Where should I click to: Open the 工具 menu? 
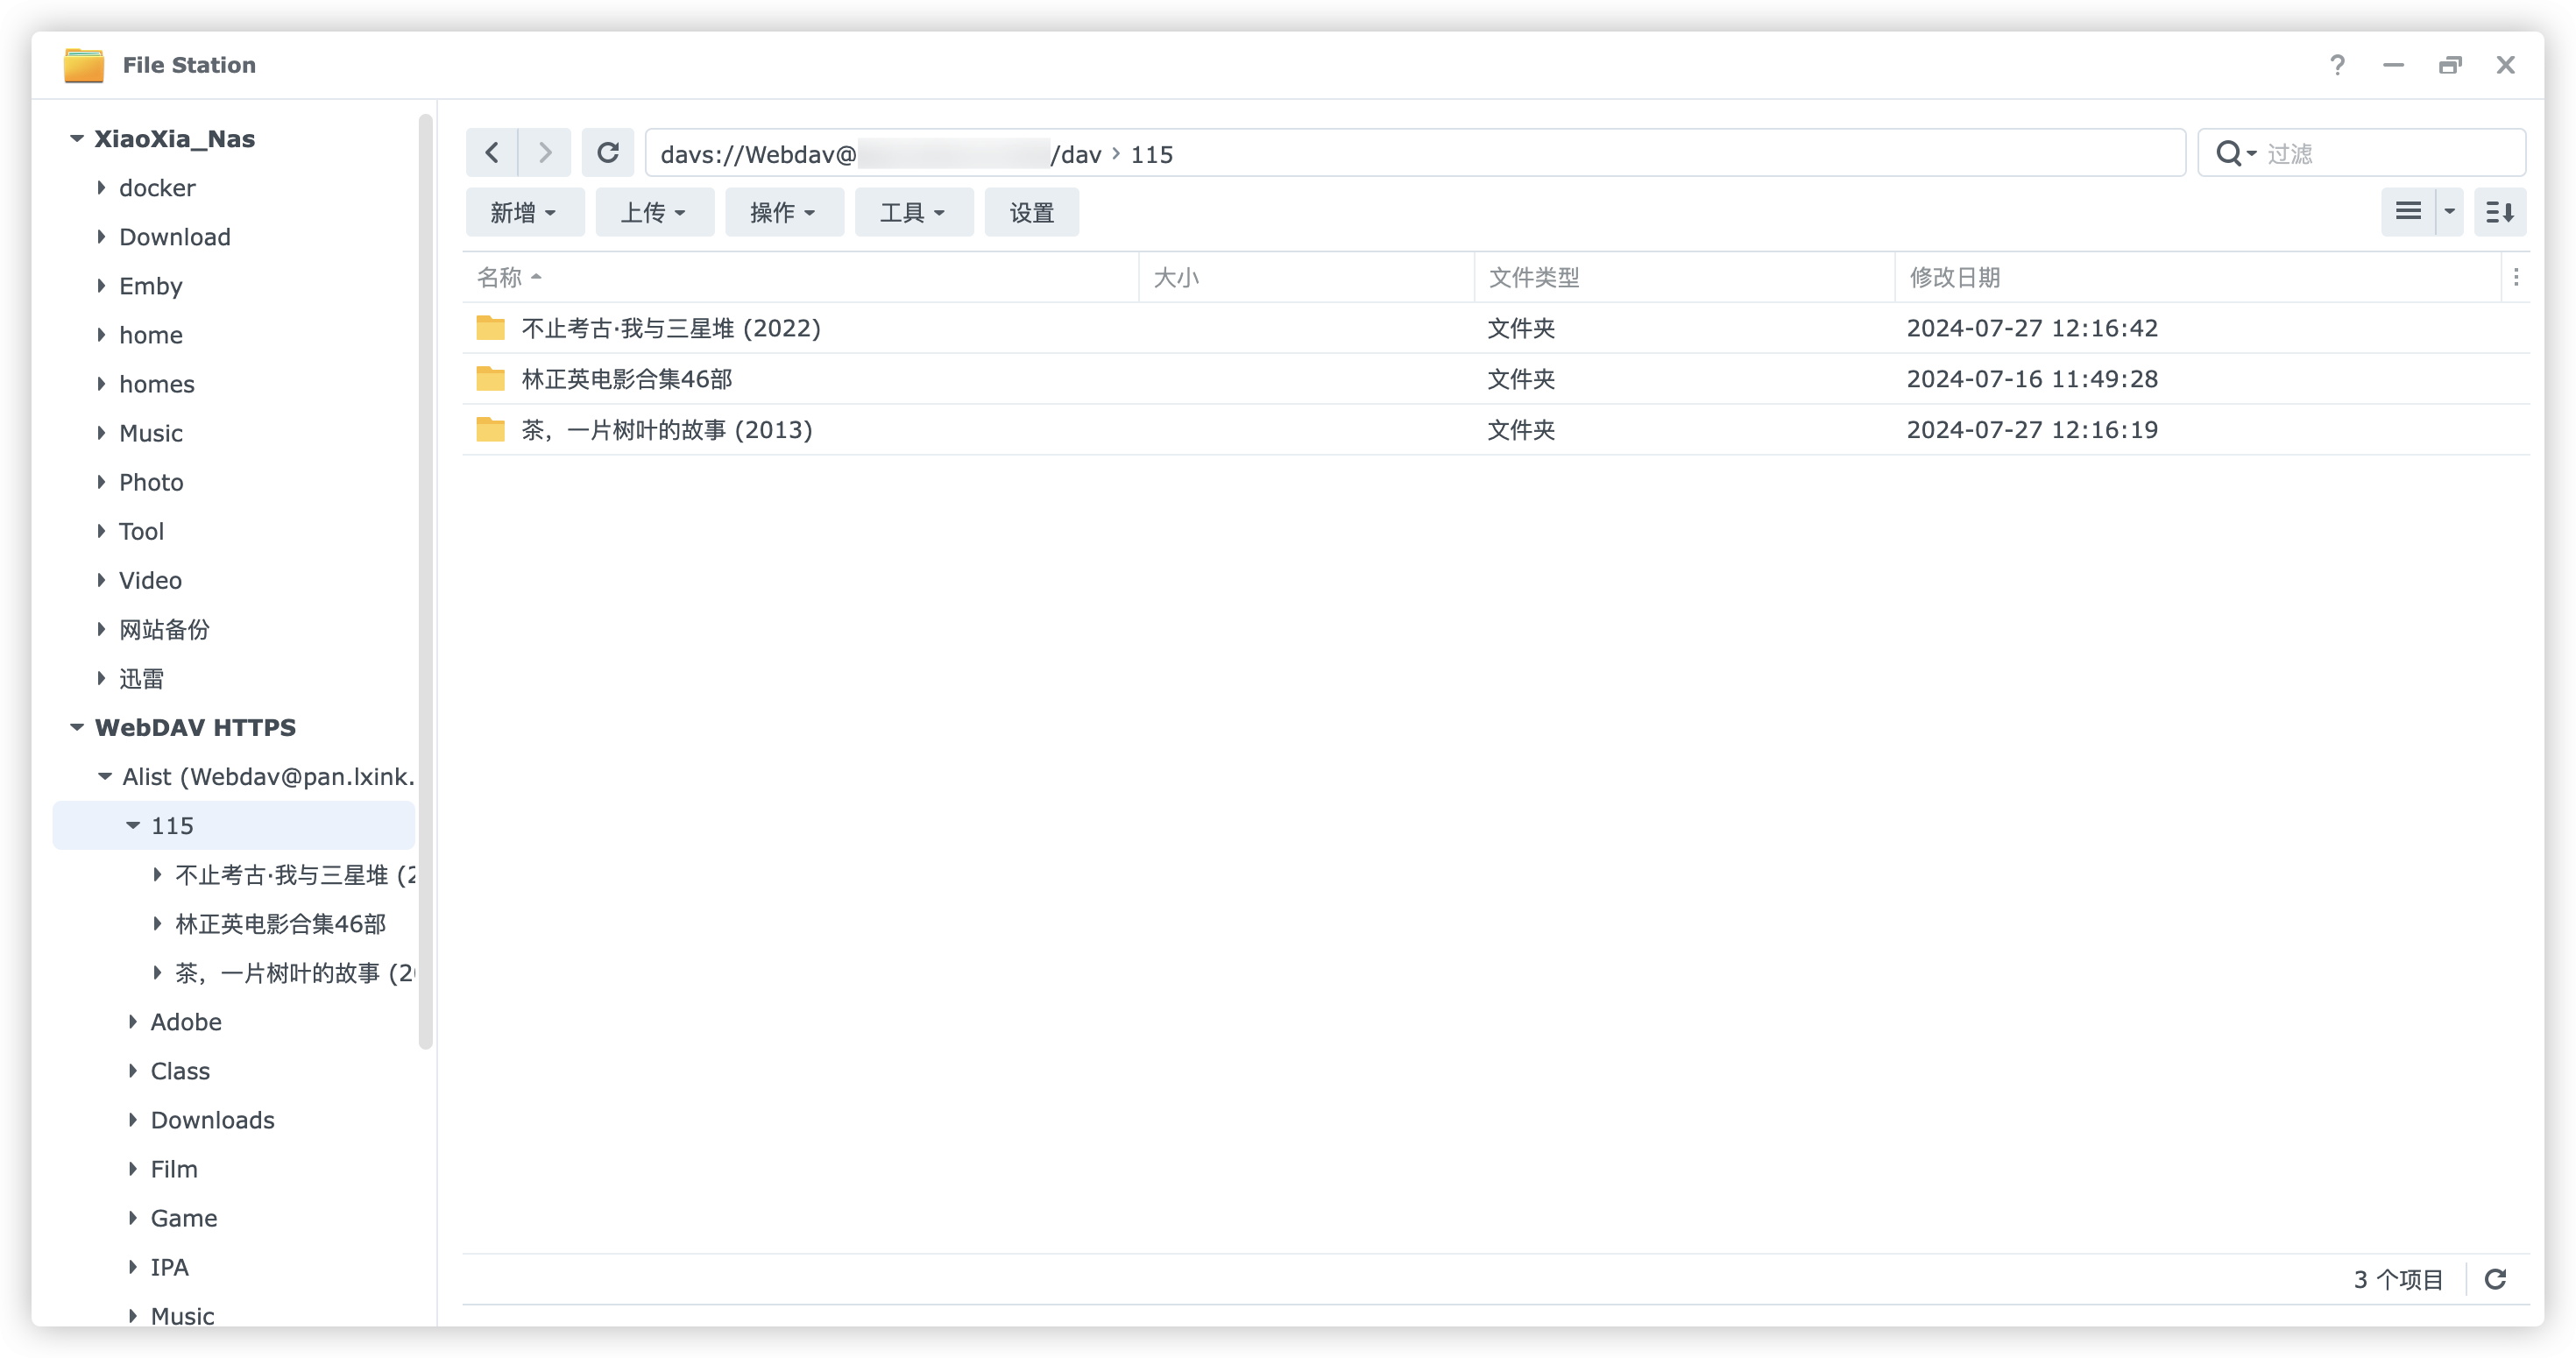tap(913, 213)
